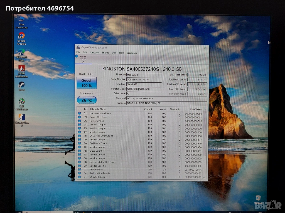The image size is (285, 213).
Task: Launch CPUID HWMonitor from the desktop
Action: pos(21,69)
